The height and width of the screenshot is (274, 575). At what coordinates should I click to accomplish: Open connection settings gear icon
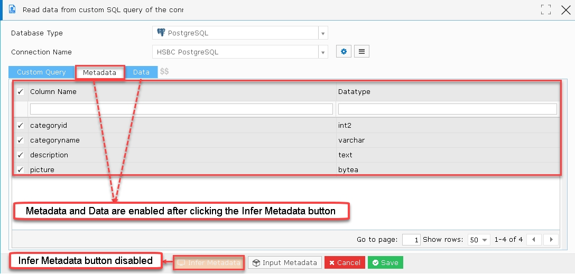pos(344,52)
